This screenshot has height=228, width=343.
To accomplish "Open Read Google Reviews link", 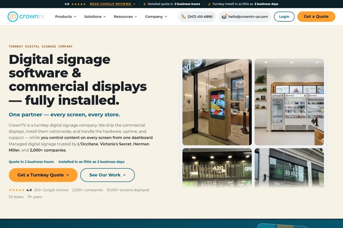I will pyautogui.click(x=113, y=4).
